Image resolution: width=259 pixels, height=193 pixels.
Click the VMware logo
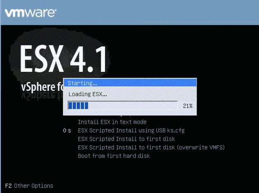(x=29, y=12)
